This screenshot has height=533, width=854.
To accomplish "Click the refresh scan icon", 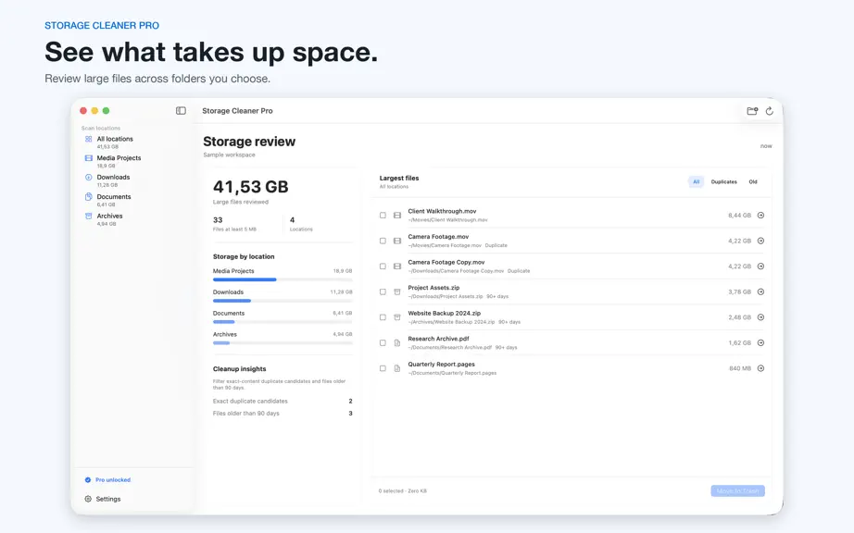I will click(x=770, y=111).
